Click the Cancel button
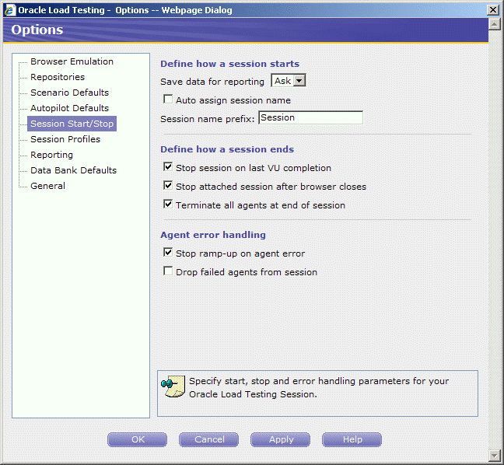Viewport: 504px width, 465px height. (x=209, y=439)
